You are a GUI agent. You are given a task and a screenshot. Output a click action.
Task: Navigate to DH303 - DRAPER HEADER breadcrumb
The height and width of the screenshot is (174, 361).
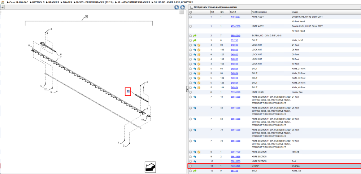(95, 2)
